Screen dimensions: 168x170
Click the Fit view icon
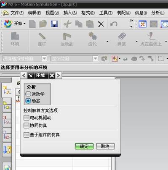click(142, 24)
